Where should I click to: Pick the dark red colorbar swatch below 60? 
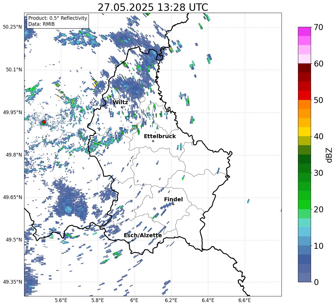(x=304, y=68)
